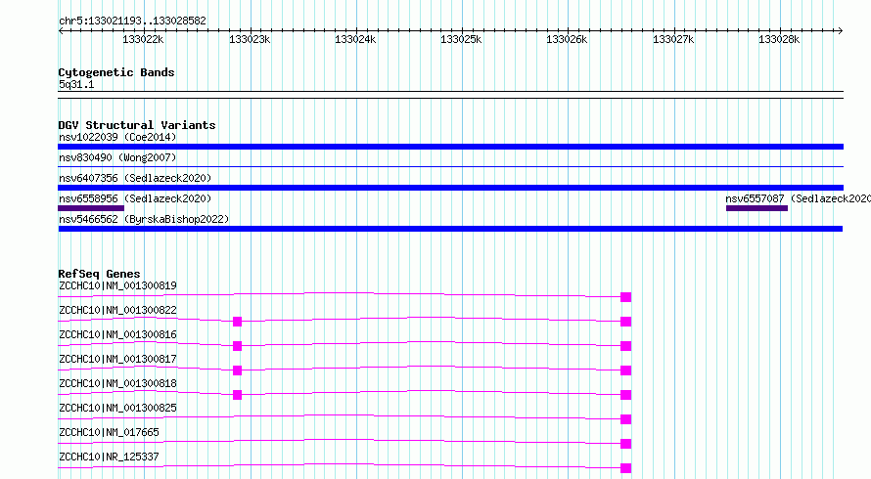Open the DGV Structural Variants track title
This screenshot has width=871, height=479.
137,125
